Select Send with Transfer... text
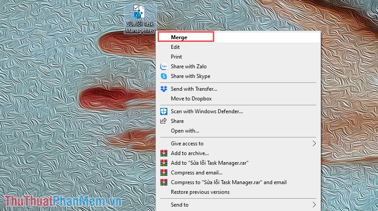The height and width of the screenshot is (211, 378). (194, 89)
